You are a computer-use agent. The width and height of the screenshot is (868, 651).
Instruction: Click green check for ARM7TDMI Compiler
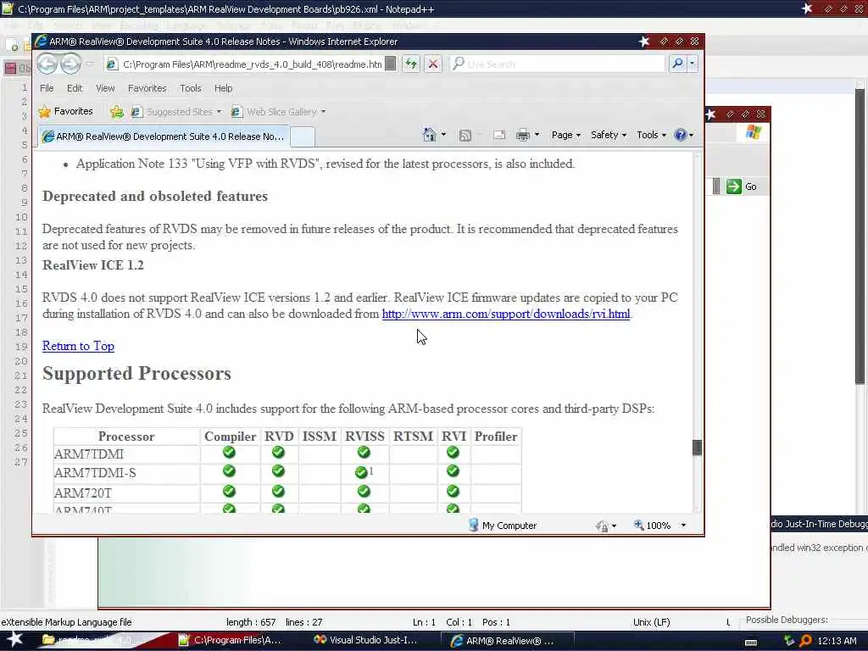point(229,453)
